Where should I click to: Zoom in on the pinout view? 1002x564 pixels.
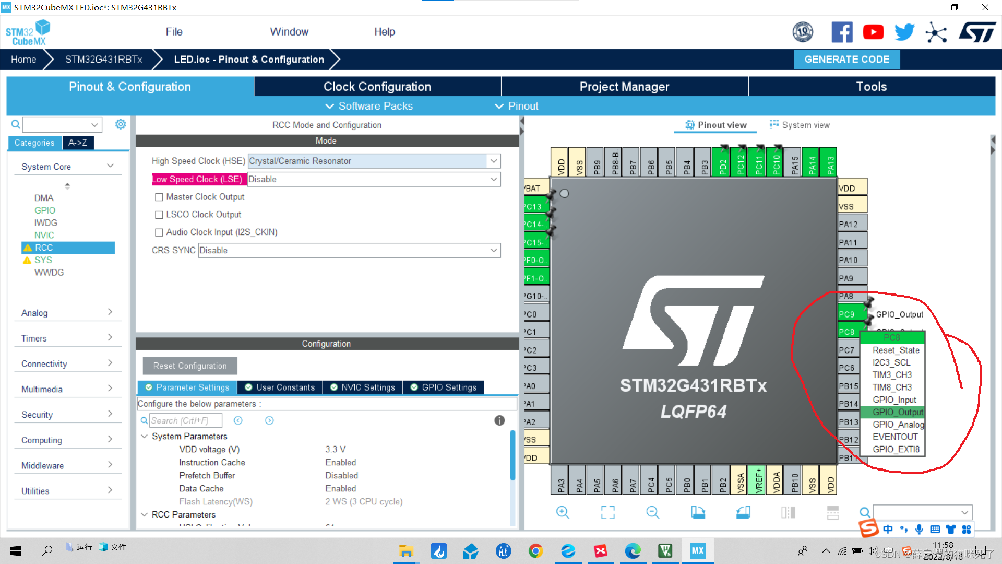pyautogui.click(x=563, y=512)
